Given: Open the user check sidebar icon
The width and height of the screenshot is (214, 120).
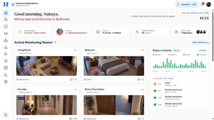Looking at the screenshot, I should (6, 54).
